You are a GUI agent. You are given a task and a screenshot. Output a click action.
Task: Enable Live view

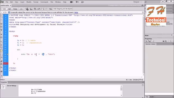(x=21, y=9)
